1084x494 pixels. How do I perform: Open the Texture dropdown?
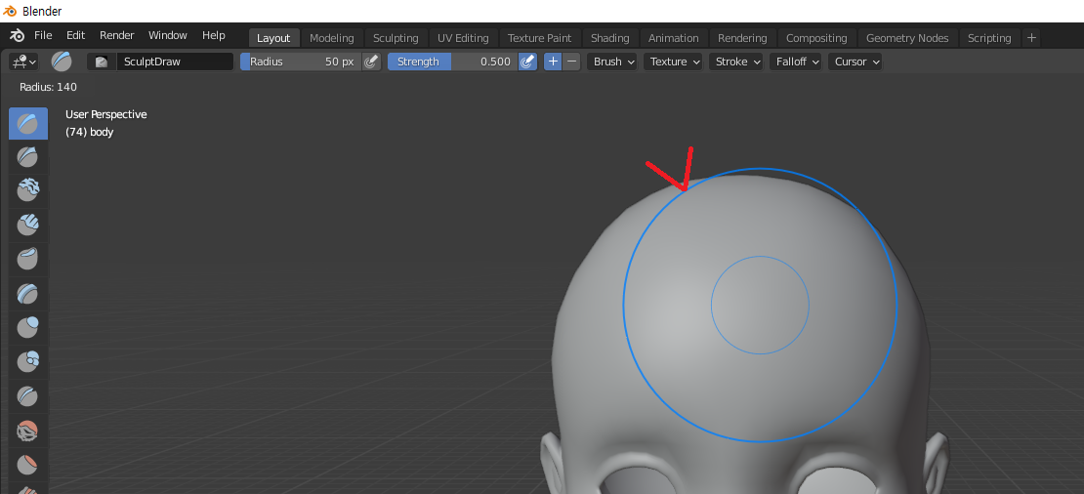pyautogui.click(x=674, y=62)
